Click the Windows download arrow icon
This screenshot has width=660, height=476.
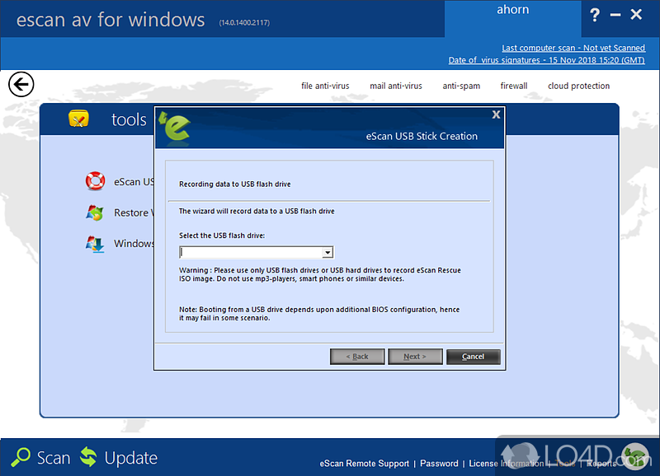95,244
